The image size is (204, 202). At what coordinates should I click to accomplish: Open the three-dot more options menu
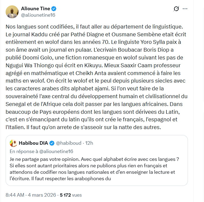pos(185,9)
